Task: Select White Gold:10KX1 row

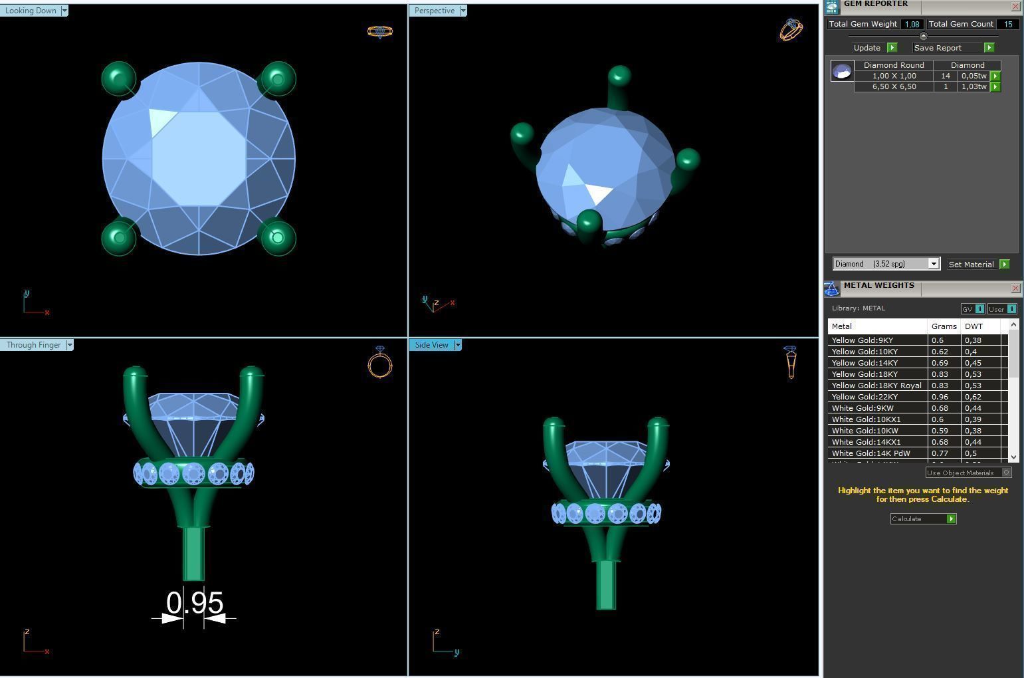Action: pos(918,419)
